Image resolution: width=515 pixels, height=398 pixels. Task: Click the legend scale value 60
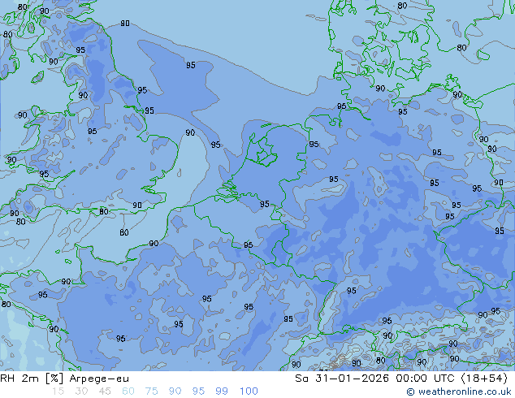(128, 392)
